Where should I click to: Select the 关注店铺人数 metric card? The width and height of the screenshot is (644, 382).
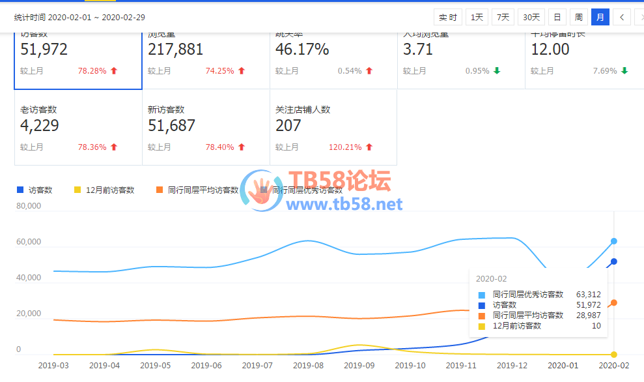[x=333, y=128]
